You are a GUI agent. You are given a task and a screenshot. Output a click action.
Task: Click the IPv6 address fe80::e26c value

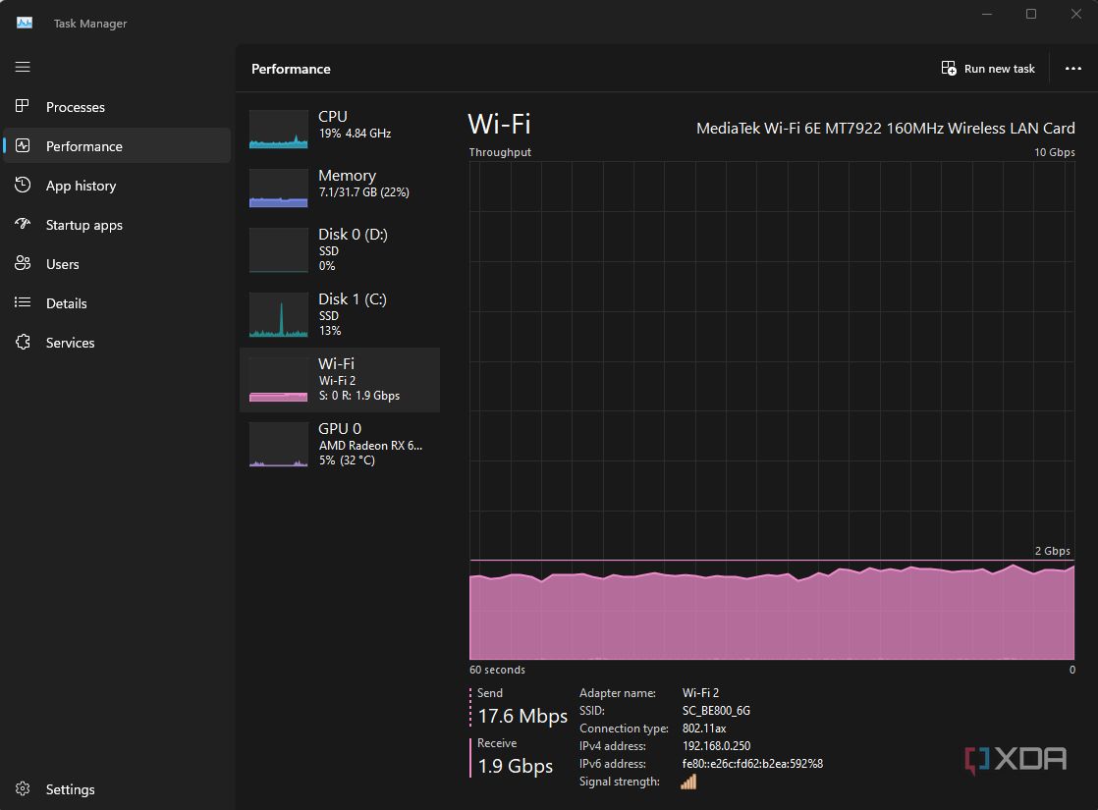click(752, 764)
